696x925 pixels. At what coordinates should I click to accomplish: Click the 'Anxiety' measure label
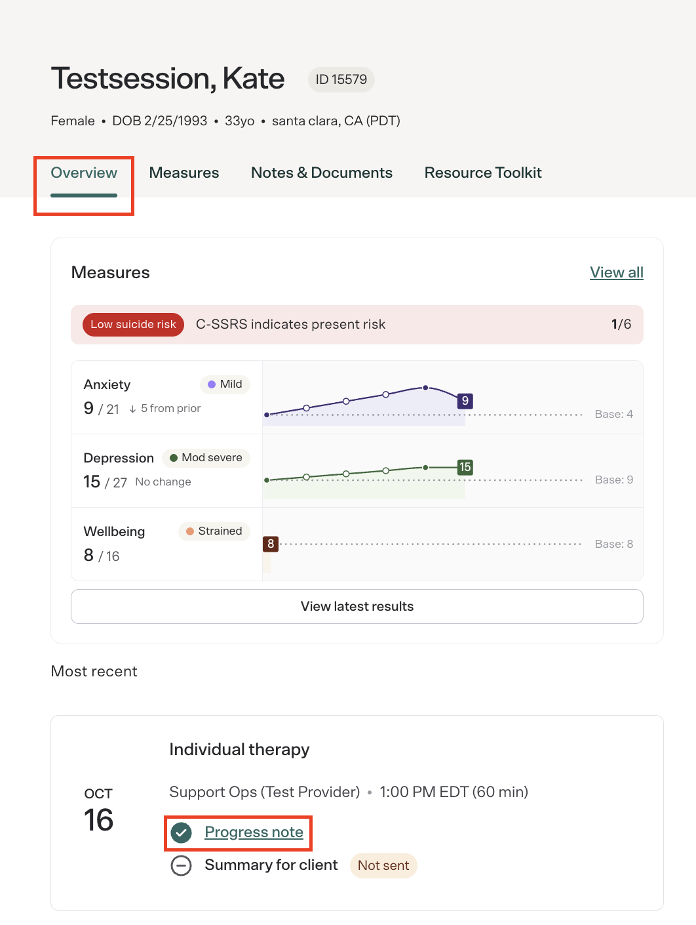pos(107,384)
